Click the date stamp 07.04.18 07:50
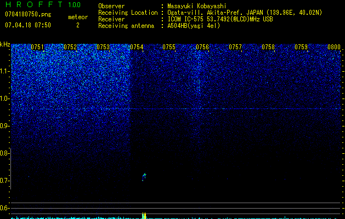The height and width of the screenshot is (219, 345). (28, 25)
